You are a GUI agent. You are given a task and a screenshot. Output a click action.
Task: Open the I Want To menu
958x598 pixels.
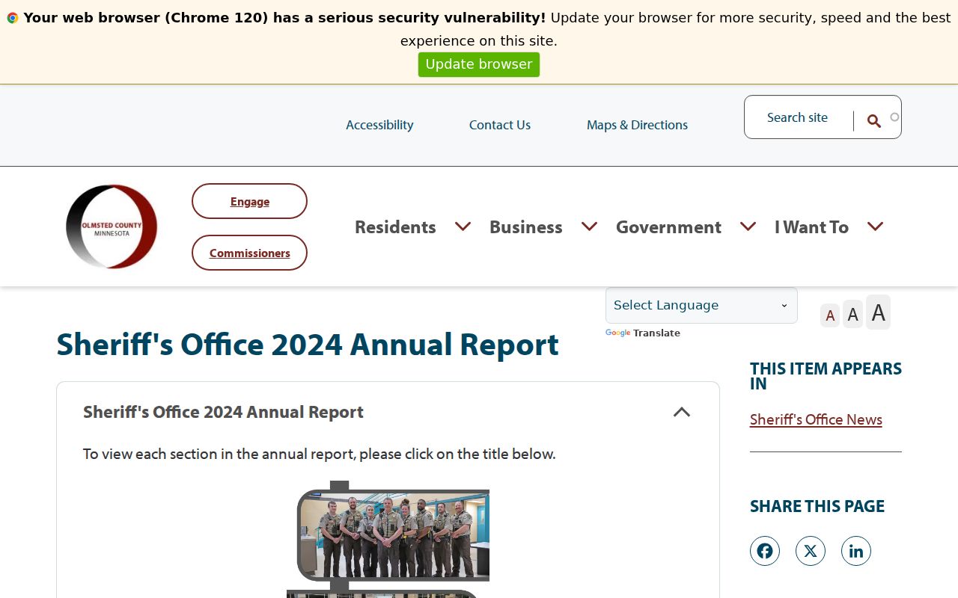point(811,226)
